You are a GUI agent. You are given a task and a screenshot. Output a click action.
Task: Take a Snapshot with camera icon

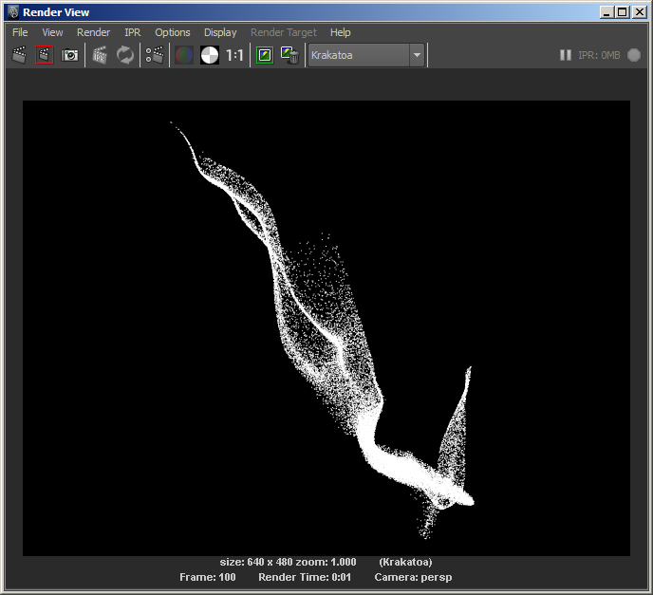coord(70,55)
